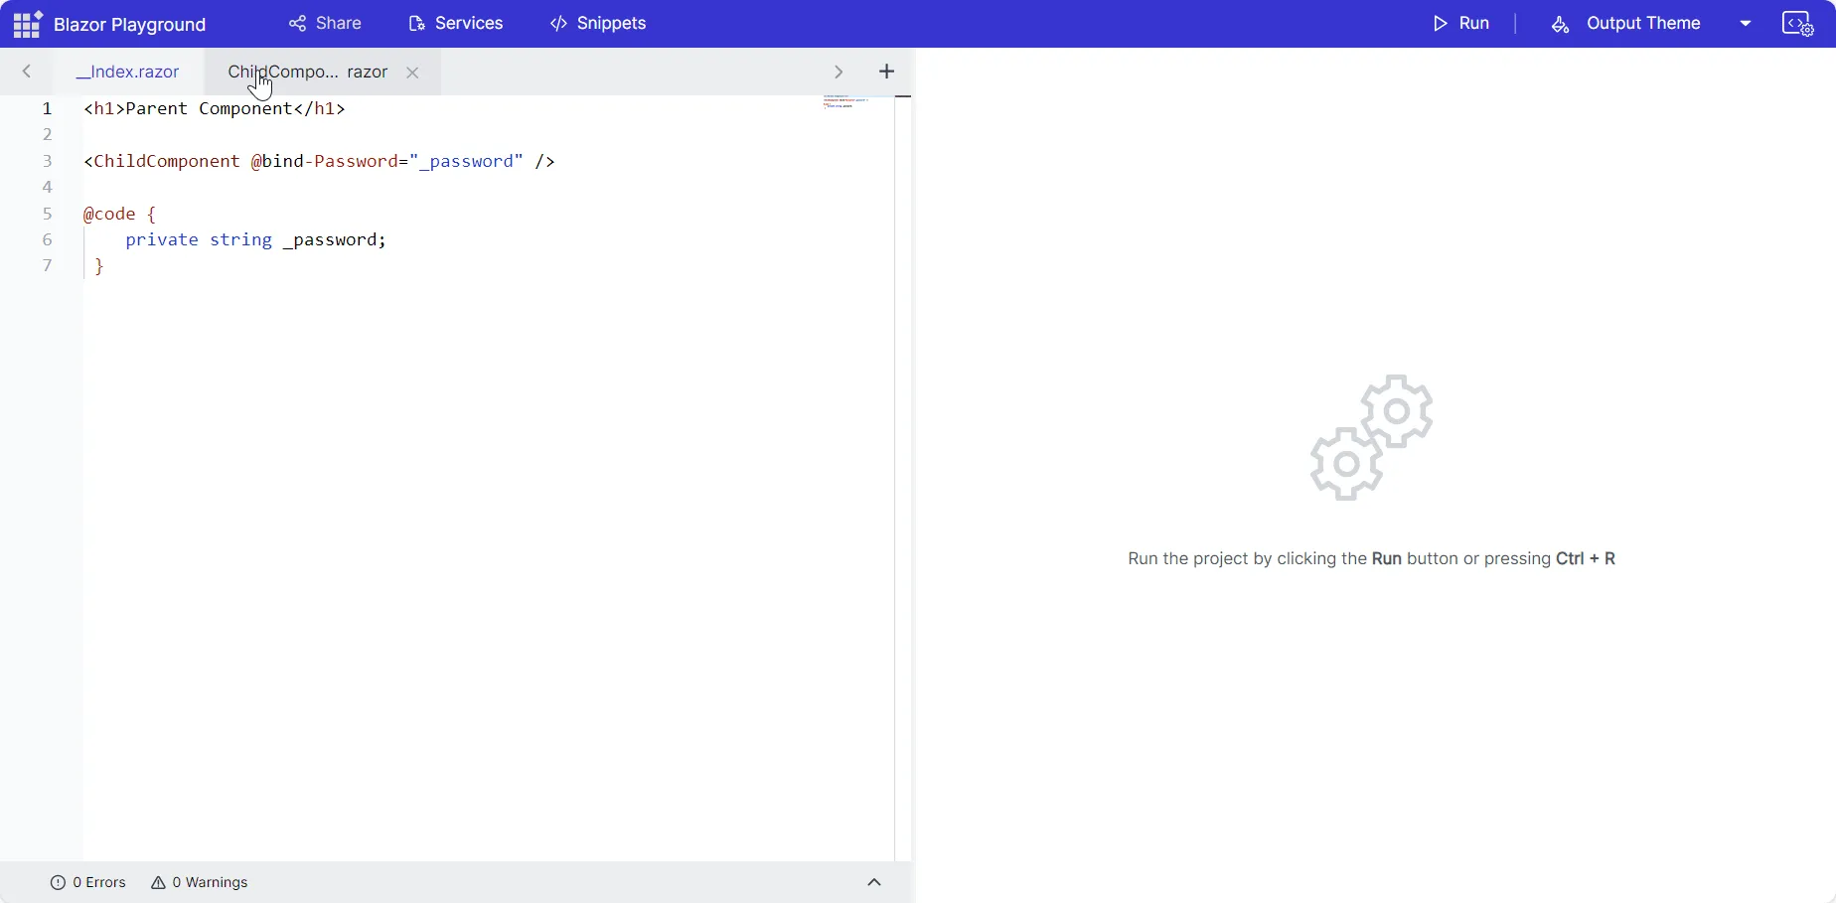
Task: Click the 0 Warnings triangle icon
Action: coord(159,882)
